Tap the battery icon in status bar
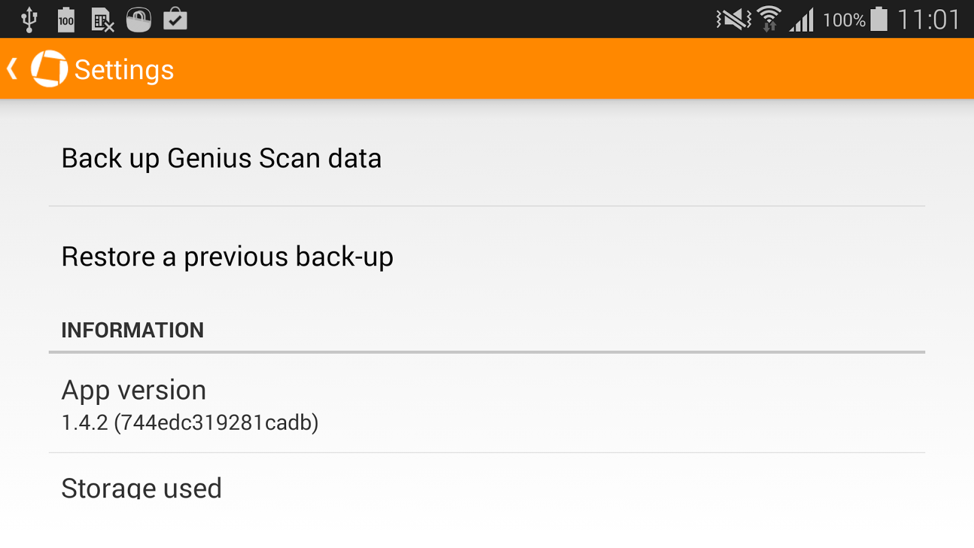974x548 pixels. tap(879, 19)
